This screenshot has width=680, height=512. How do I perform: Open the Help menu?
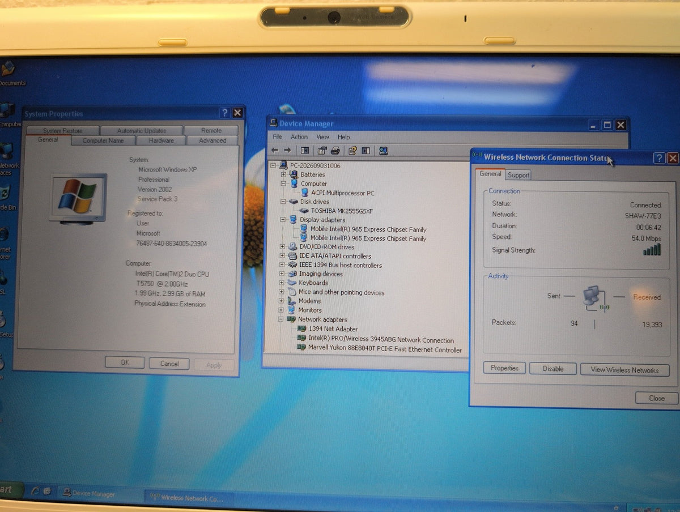[344, 137]
